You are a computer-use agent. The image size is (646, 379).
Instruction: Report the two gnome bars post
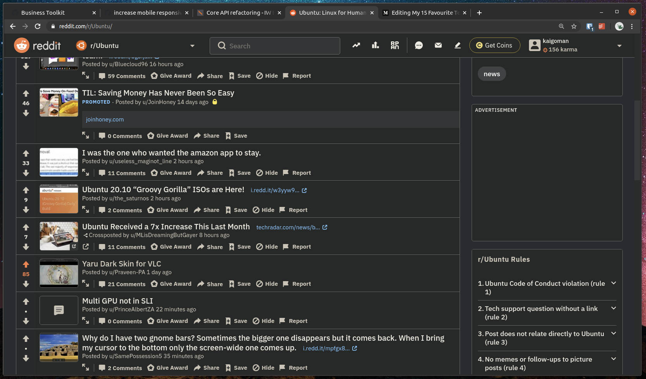click(x=293, y=368)
